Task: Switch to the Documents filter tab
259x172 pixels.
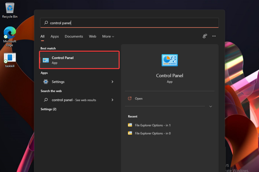Action: [74, 37]
